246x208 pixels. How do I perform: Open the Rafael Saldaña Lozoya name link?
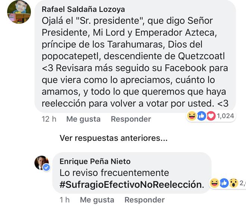pos(83,9)
